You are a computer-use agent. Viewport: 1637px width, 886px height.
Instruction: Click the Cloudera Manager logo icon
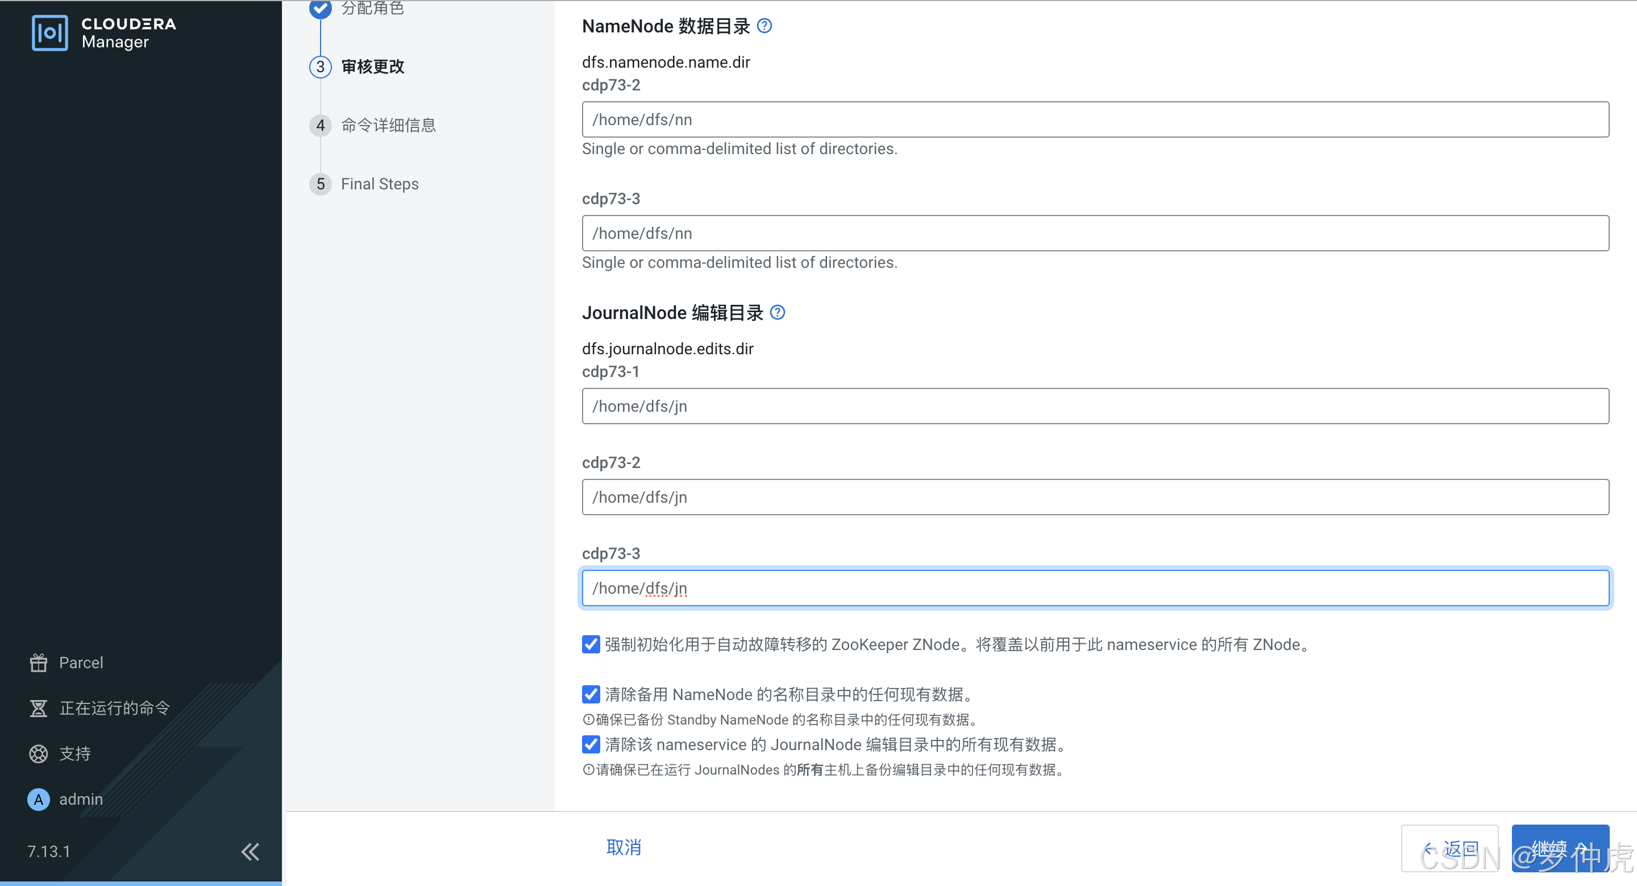(x=49, y=33)
